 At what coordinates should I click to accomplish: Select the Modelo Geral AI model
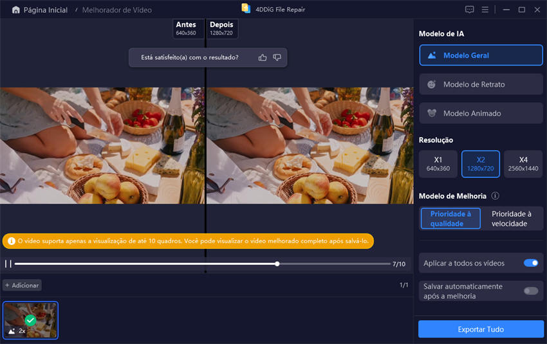481,55
